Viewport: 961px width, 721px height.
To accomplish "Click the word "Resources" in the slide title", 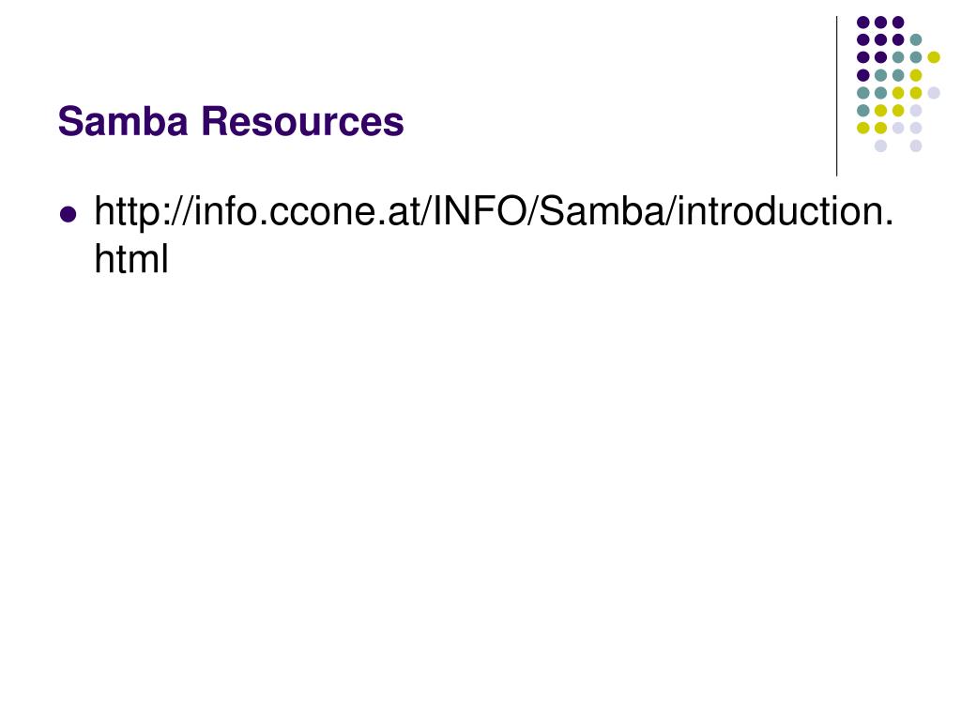I will (x=303, y=121).
